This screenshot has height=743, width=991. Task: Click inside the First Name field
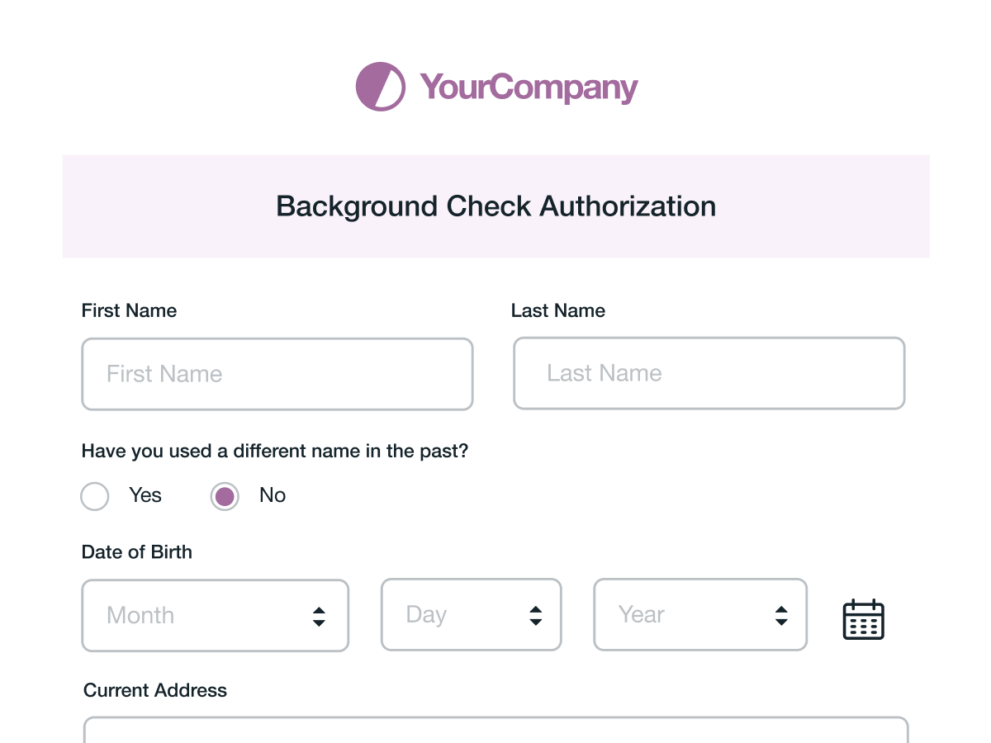point(277,373)
